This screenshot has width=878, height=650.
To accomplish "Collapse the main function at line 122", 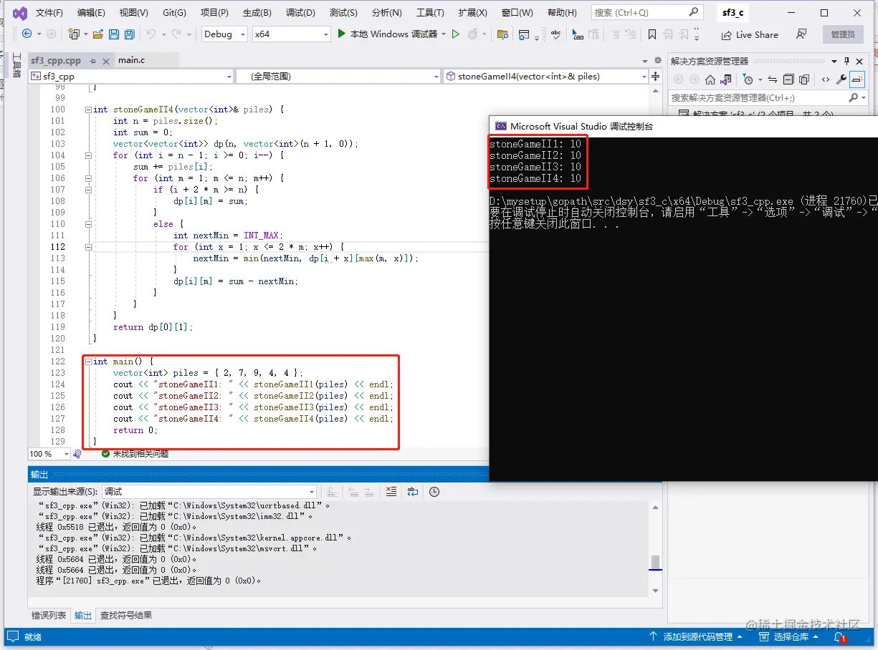I will (88, 362).
